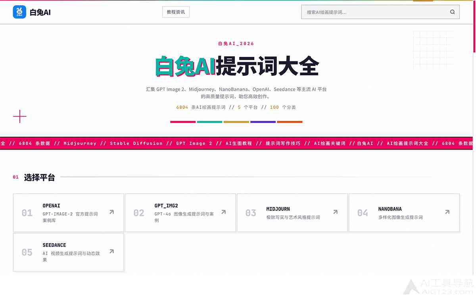Click the 6804 条AI绘画提示词 stat

pos(201,107)
